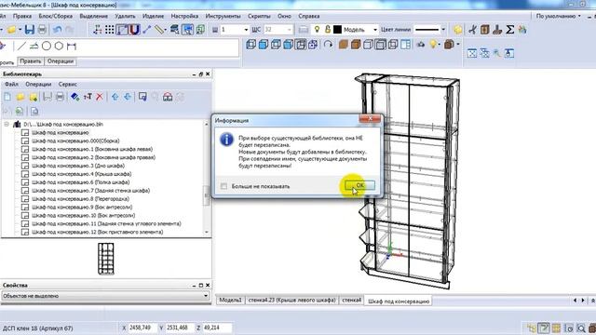Collapse the 'Шкаф под консервацию.bin' tree node
Image resolution: width=596 pixels, height=335 pixels.
(x=7, y=124)
